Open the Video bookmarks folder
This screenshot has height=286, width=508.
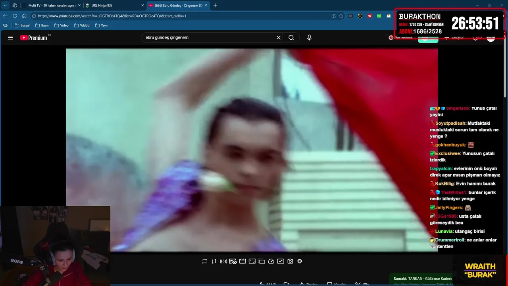(62, 25)
